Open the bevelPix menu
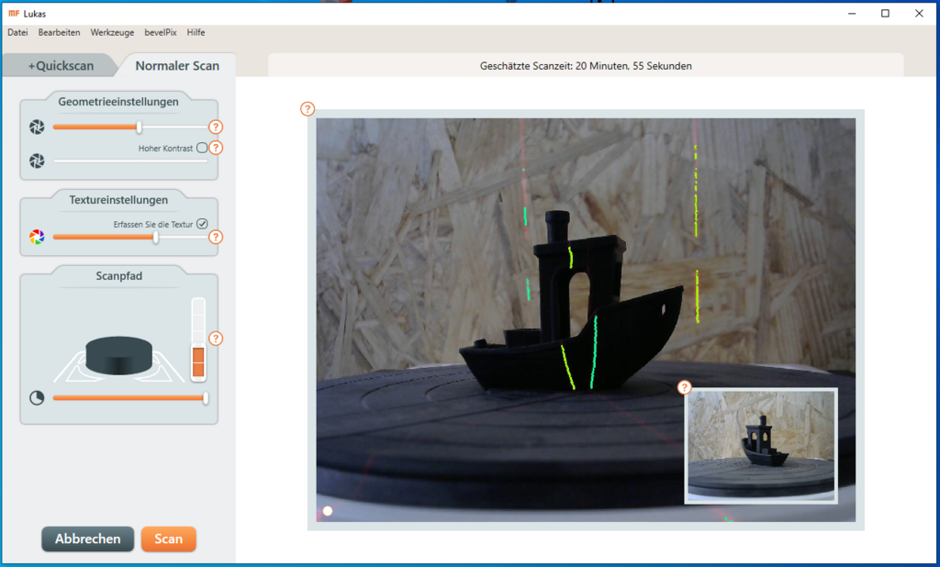Image resolution: width=940 pixels, height=567 pixels. click(x=161, y=32)
